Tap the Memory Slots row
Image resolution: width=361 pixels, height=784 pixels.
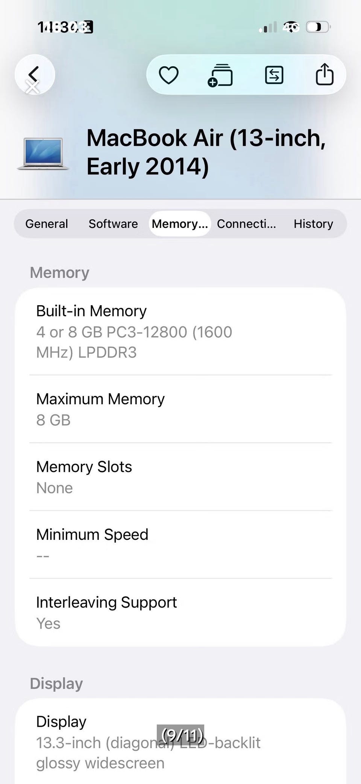180,477
